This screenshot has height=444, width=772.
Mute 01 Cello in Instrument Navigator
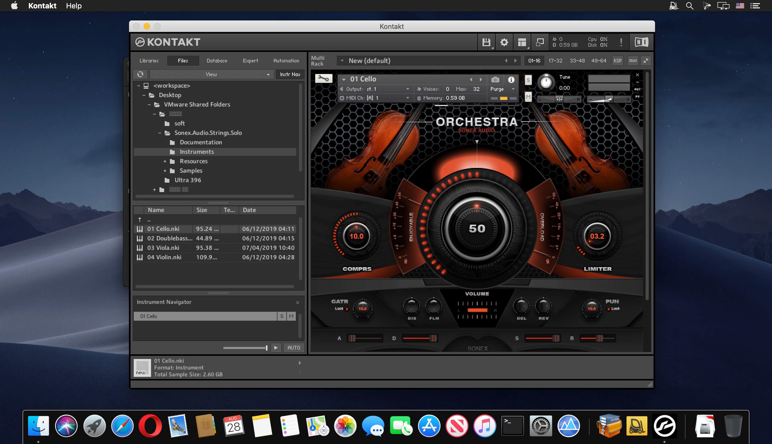[291, 316]
